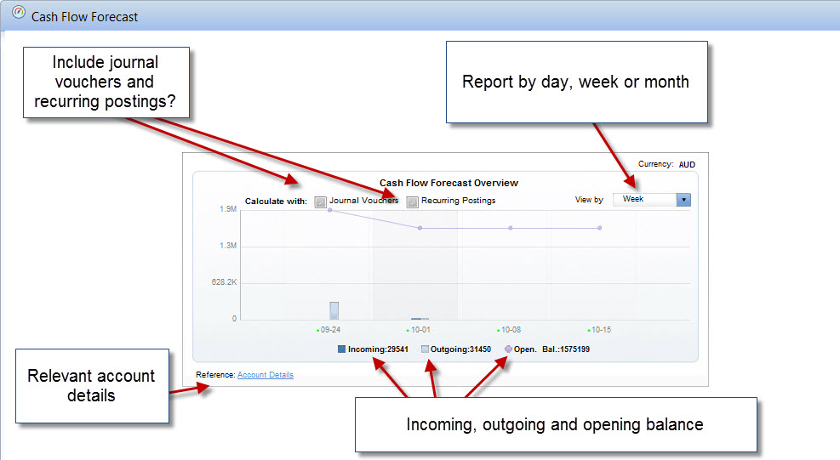
Task: Toggle the Recurring Postings checkbox
Action: pyautogui.click(x=413, y=202)
